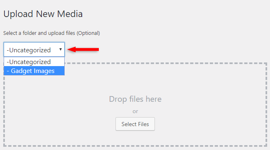Click the dashed border top edge of upload area

tap(165, 63)
